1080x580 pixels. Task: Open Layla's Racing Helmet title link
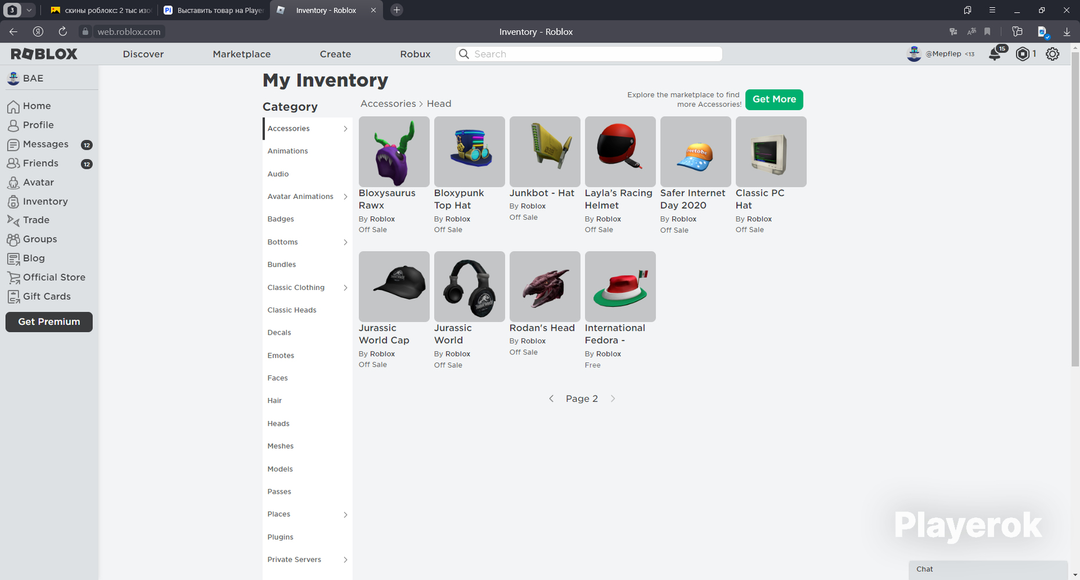pos(619,200)
